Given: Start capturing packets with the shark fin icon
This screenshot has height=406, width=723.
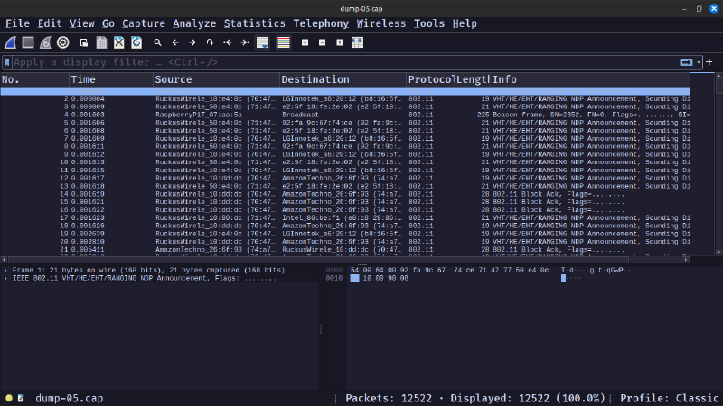Looking at the screenshot, I should coord(11,42).
